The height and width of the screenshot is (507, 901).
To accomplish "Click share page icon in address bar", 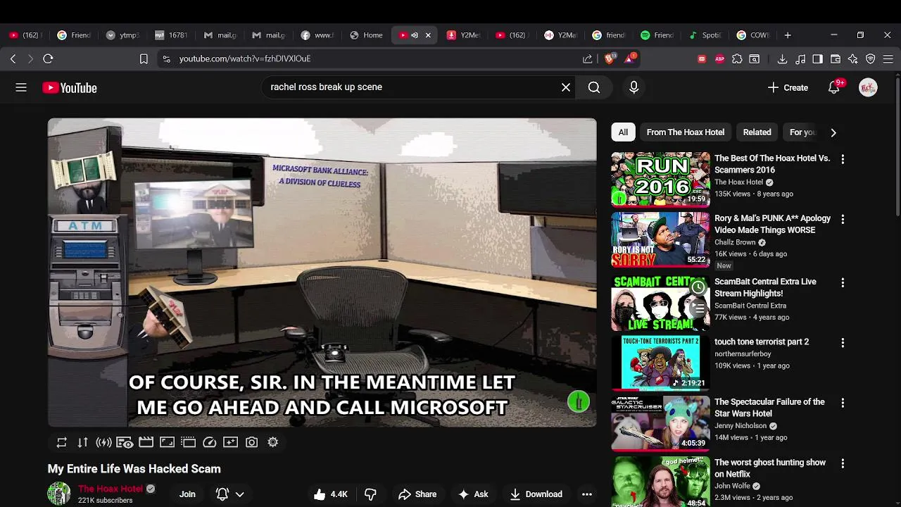I will coord(587,59).
